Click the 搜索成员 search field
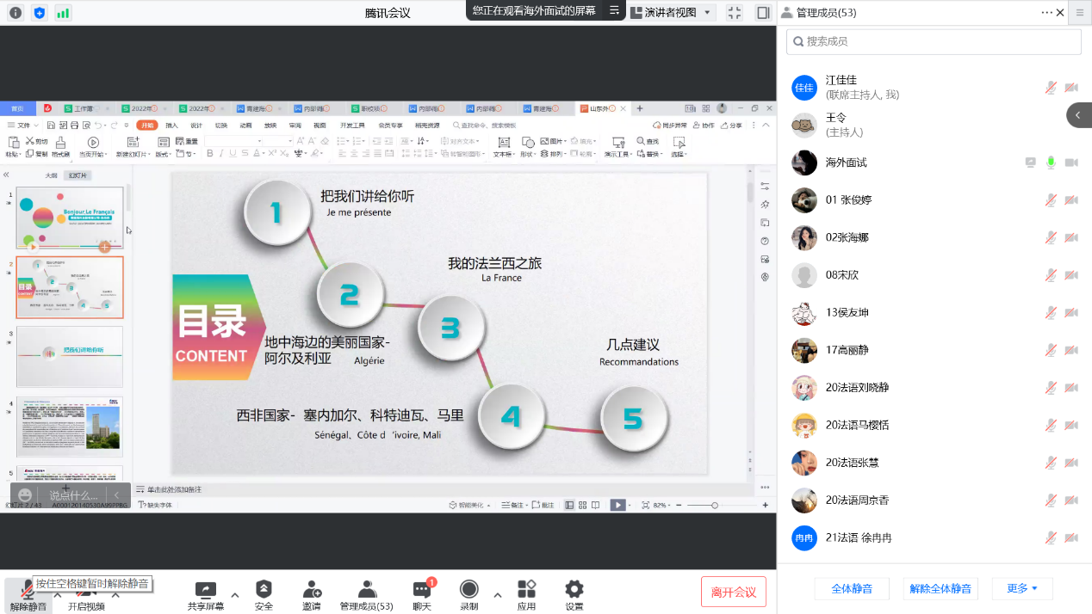Viewport: 1092px width, 614px height. (934, 41)
